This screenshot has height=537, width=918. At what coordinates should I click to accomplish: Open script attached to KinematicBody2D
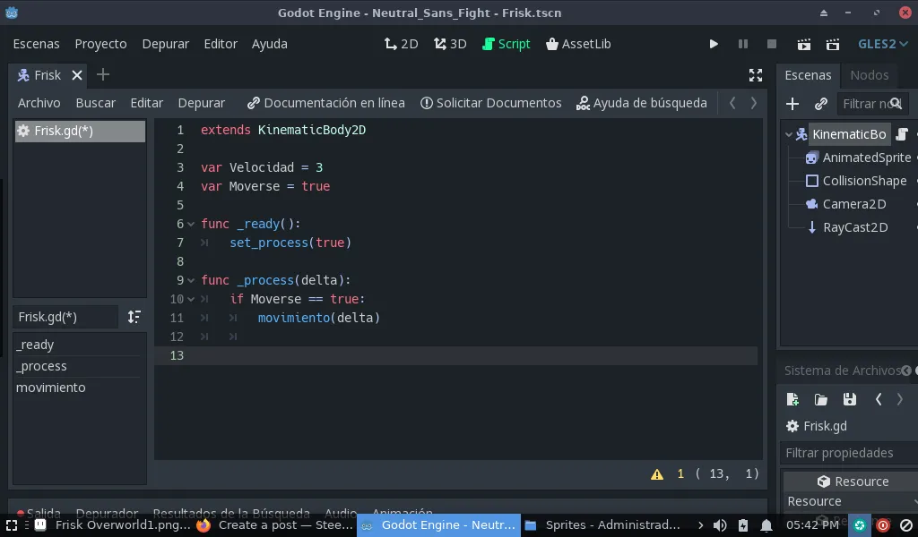point(902,134)
